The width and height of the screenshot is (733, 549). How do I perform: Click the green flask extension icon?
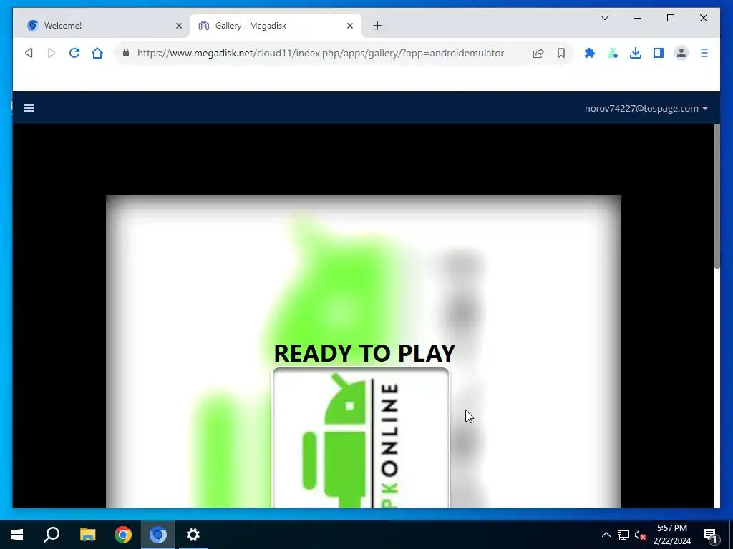613,53
